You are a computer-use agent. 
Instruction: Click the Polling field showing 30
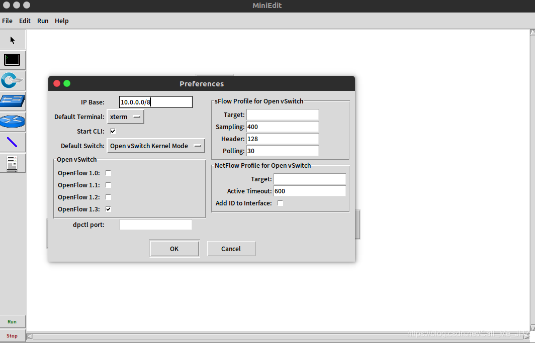pos(283,151)
